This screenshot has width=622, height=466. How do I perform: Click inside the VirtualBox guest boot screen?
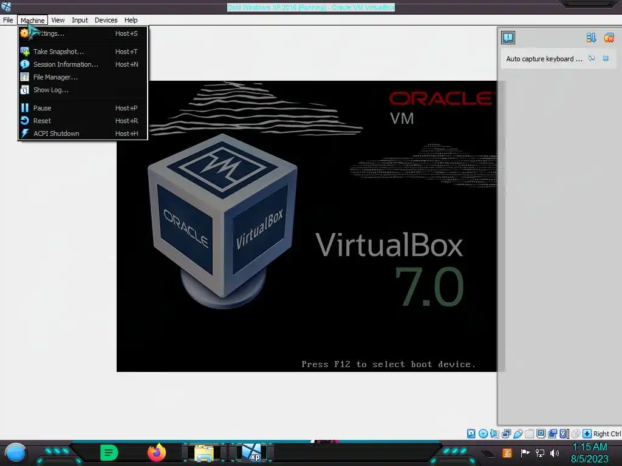[x=307, y=226]
